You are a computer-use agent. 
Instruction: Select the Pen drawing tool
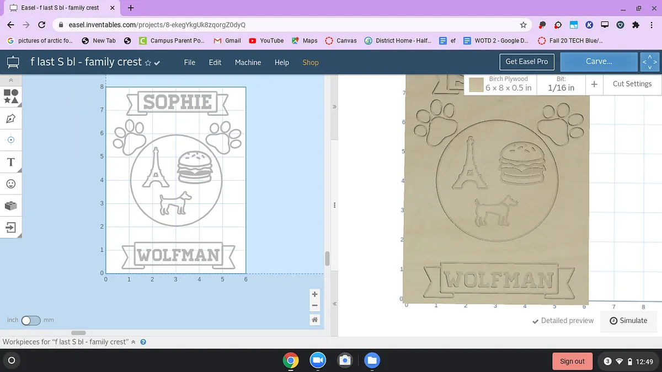point(10,118)
